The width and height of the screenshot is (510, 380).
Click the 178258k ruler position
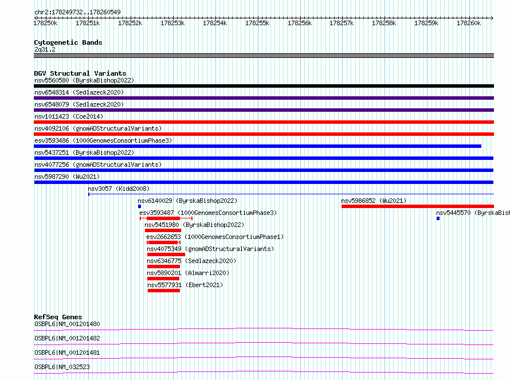(x=384, y=23)
